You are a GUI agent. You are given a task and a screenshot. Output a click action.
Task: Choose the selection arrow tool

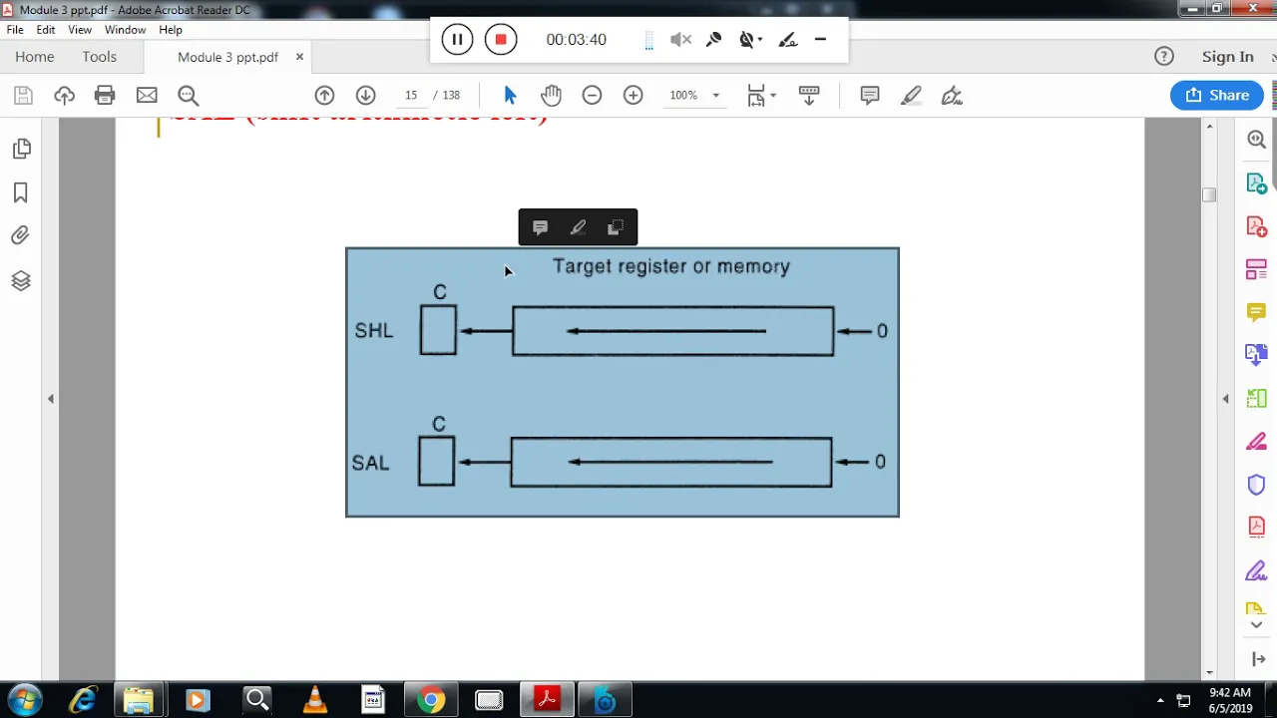[510, 96]
